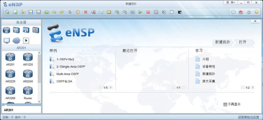Select the Firewall device category icon
The width and height of the screenshot is (263, 120).
[36, 30]
